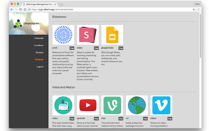Open Screens in the sidebar
The width and height of the screenshot is (209, 131).
point(40,52)
